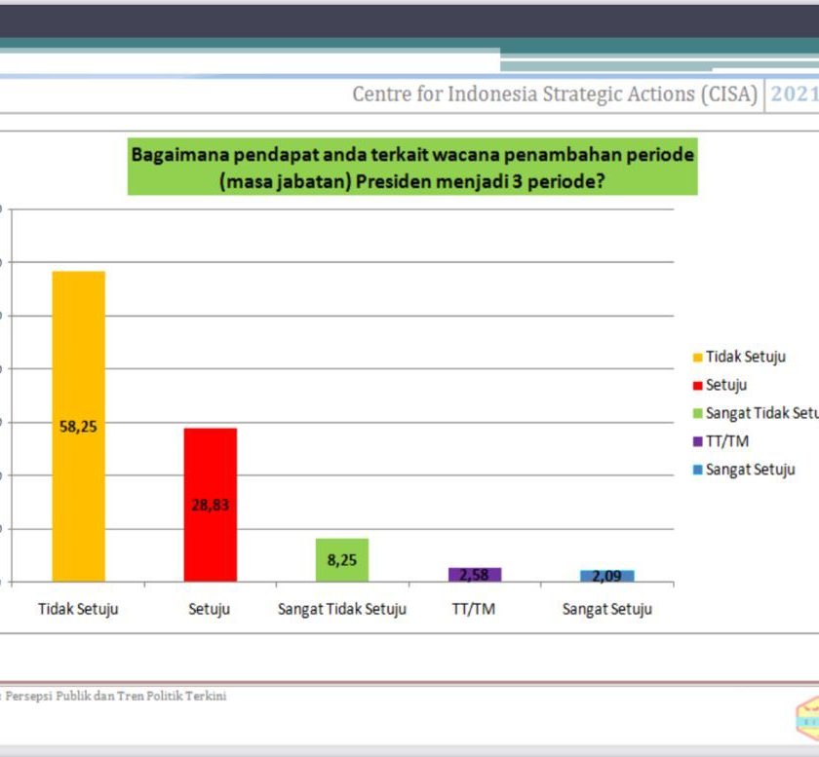Viewport: 819px width, 757px height.
Task: Click the 2021 year label in header
Action: 794,95
